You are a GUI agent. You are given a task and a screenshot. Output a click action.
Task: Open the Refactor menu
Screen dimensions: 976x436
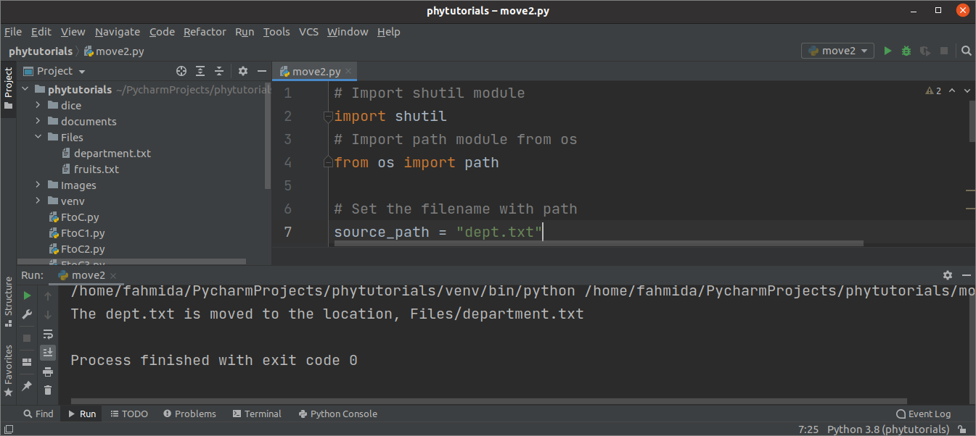tap(205, 32)
